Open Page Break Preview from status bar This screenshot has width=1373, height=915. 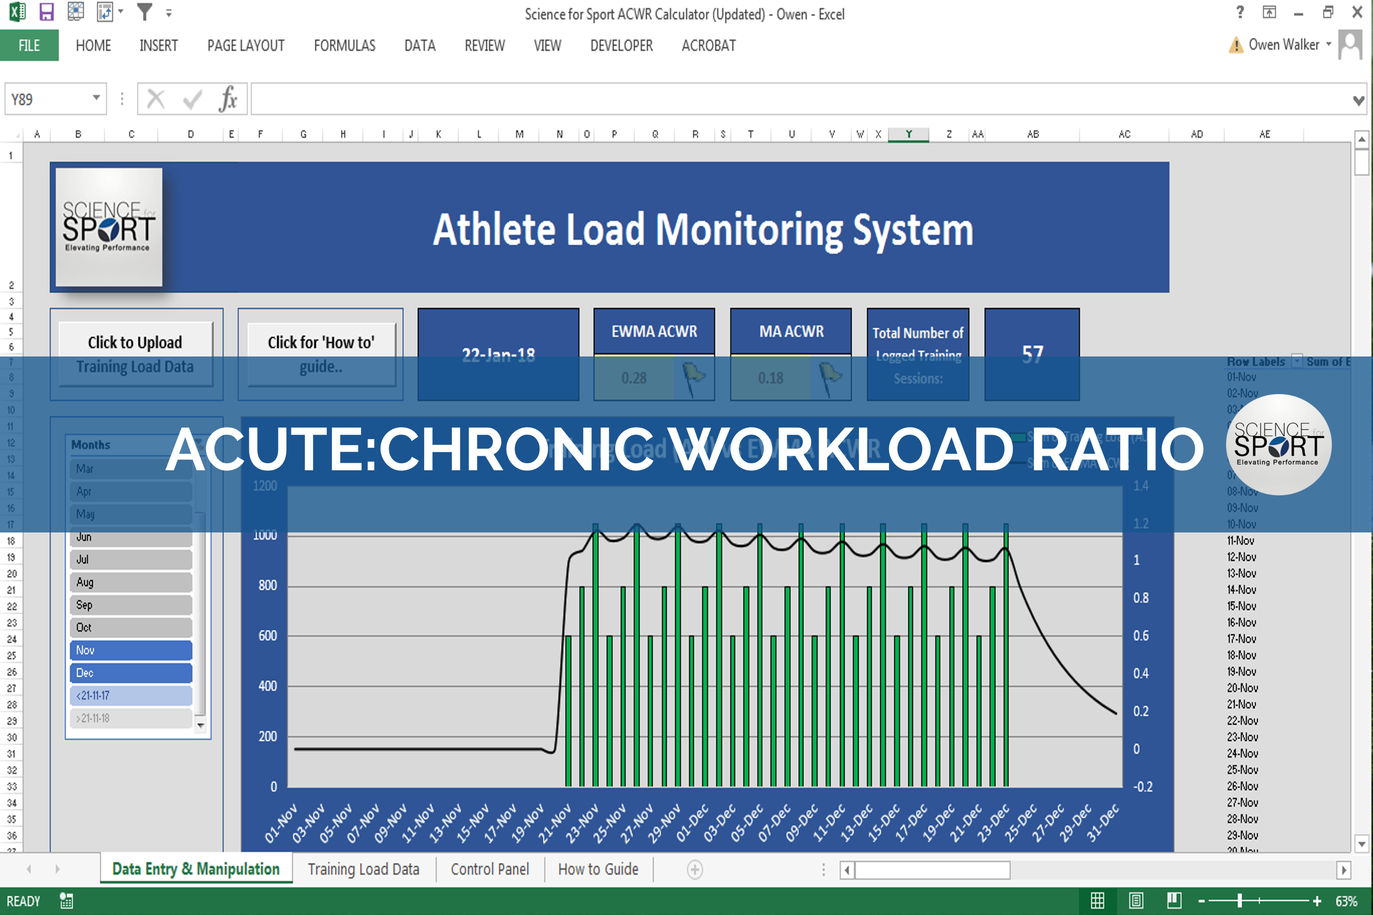tap(1173, 900)
